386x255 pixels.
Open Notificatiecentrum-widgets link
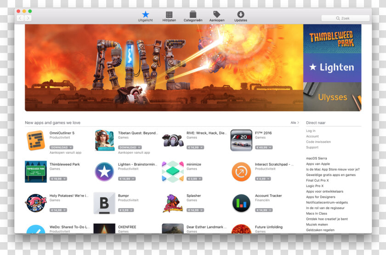[x=327, y=202]
